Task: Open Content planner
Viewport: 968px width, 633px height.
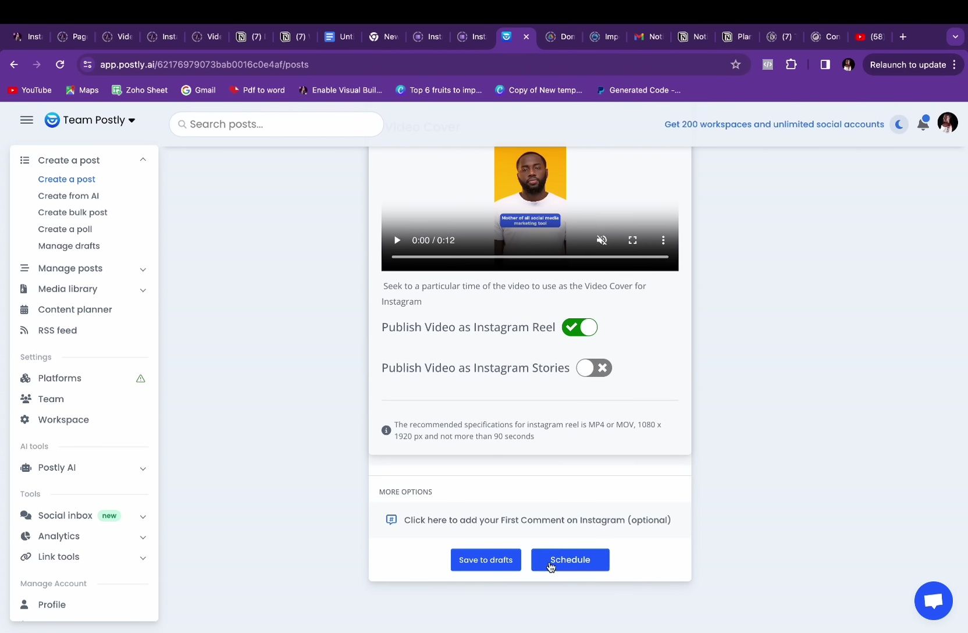Action: tap(74, 310)
